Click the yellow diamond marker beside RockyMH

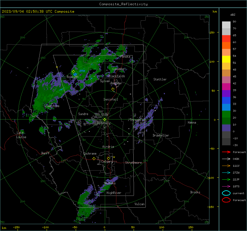tap(73, 72)
